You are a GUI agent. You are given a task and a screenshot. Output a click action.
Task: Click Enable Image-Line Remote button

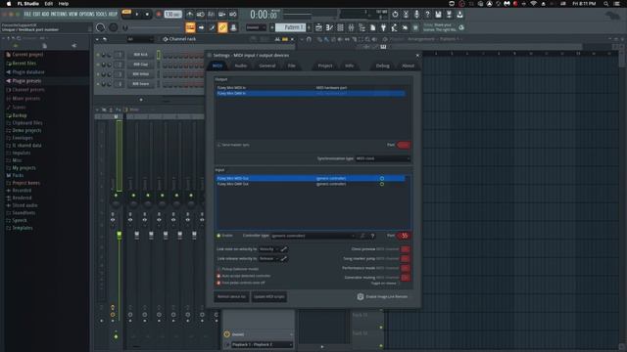pos(382,297)
